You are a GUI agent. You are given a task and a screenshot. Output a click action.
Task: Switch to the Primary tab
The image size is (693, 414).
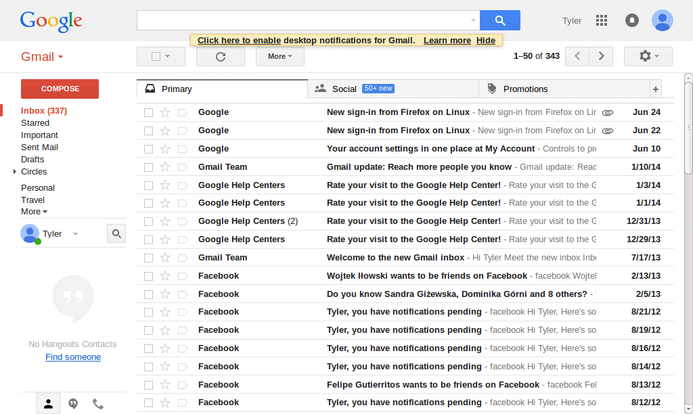(222, 89)
